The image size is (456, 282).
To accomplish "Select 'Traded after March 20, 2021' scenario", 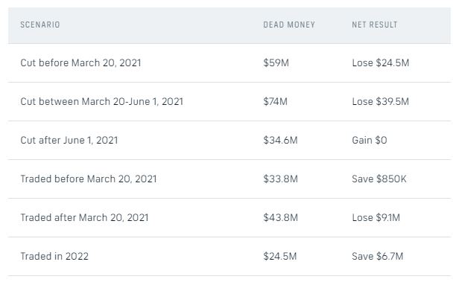I will coord(85,217).
